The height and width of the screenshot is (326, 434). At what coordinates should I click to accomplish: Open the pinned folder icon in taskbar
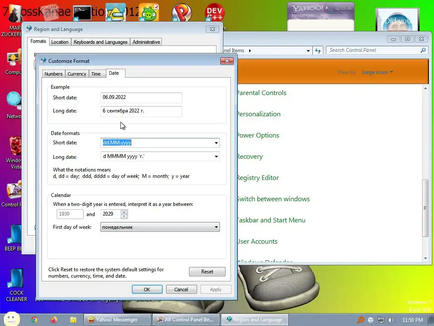(73, 320)
